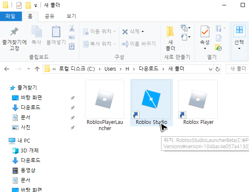Switch to the 공유 ribbon tab
Image resolution: width=249 pixels, height=192 pixels.
tap(50, 16)
